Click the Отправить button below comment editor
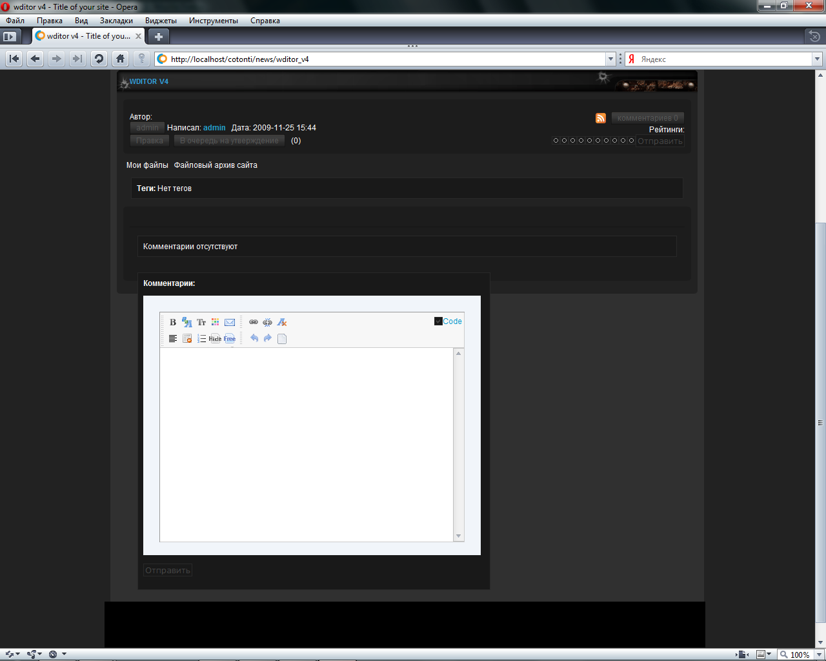 168,571
